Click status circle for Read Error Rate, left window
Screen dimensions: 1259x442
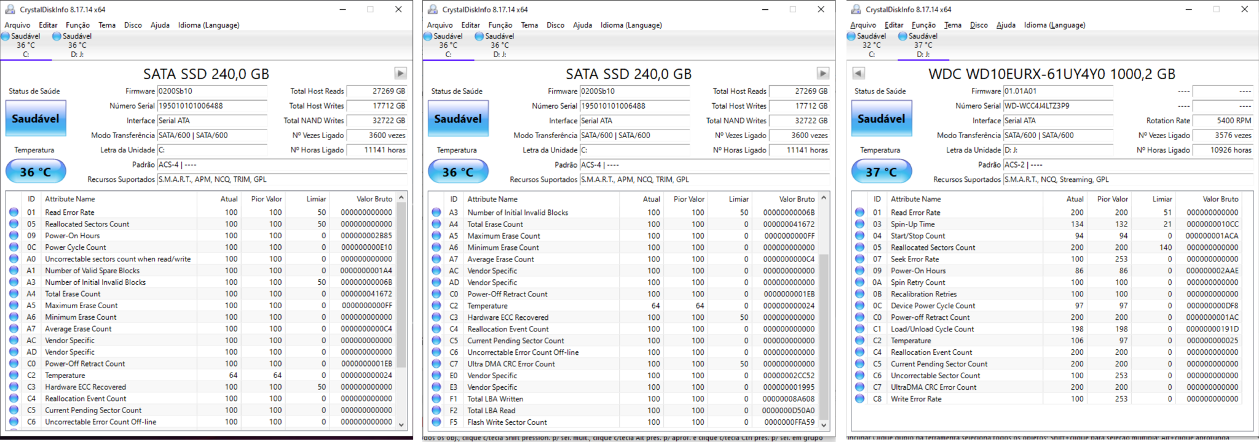coord(14,212)
